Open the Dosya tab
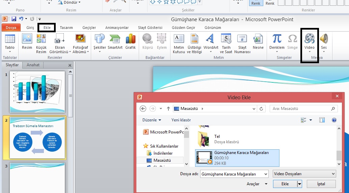Screen dimensions: 349x193 point(11,28)
